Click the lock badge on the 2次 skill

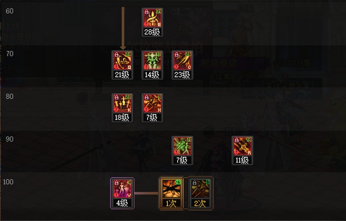(194, 183)
